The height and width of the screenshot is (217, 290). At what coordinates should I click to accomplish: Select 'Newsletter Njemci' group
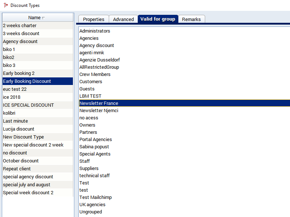99,111
